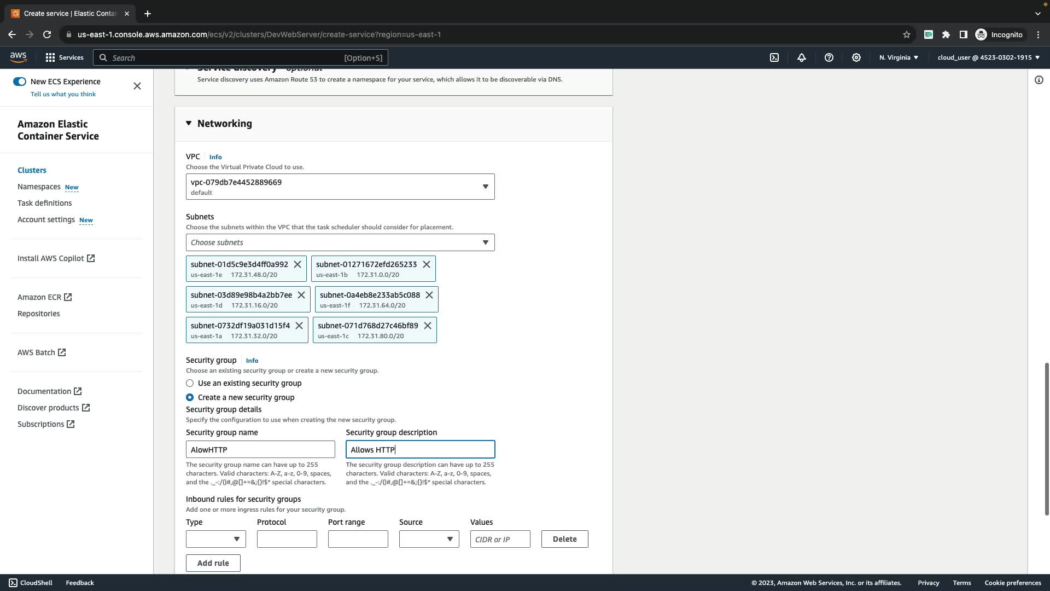Select Use an existing security group
The width and height of the screenshot is (1050, 591).
point(190,383)
